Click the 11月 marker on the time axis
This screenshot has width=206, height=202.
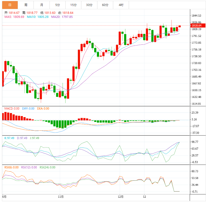coord(61,197)
